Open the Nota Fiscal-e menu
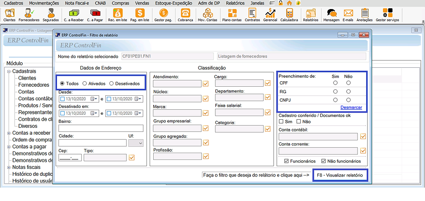Image resolution: width=425 pixels, height=201 pixels. point(77,3)
